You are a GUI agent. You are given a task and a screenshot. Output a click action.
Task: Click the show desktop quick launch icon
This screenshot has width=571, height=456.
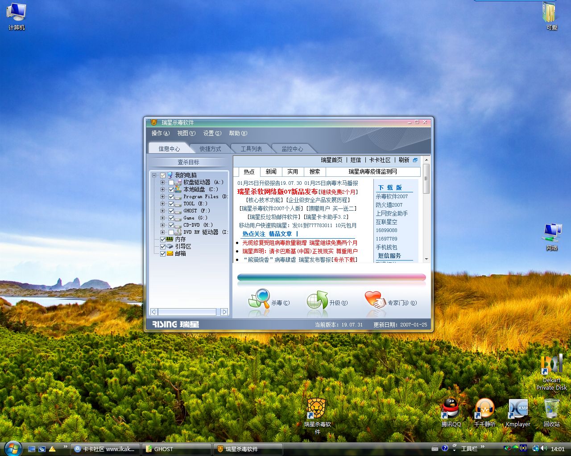point(32,449)
